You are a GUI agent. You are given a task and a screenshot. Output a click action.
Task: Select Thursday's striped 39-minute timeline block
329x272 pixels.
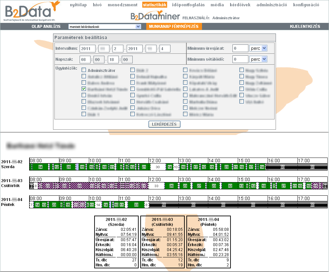[79, 186]
